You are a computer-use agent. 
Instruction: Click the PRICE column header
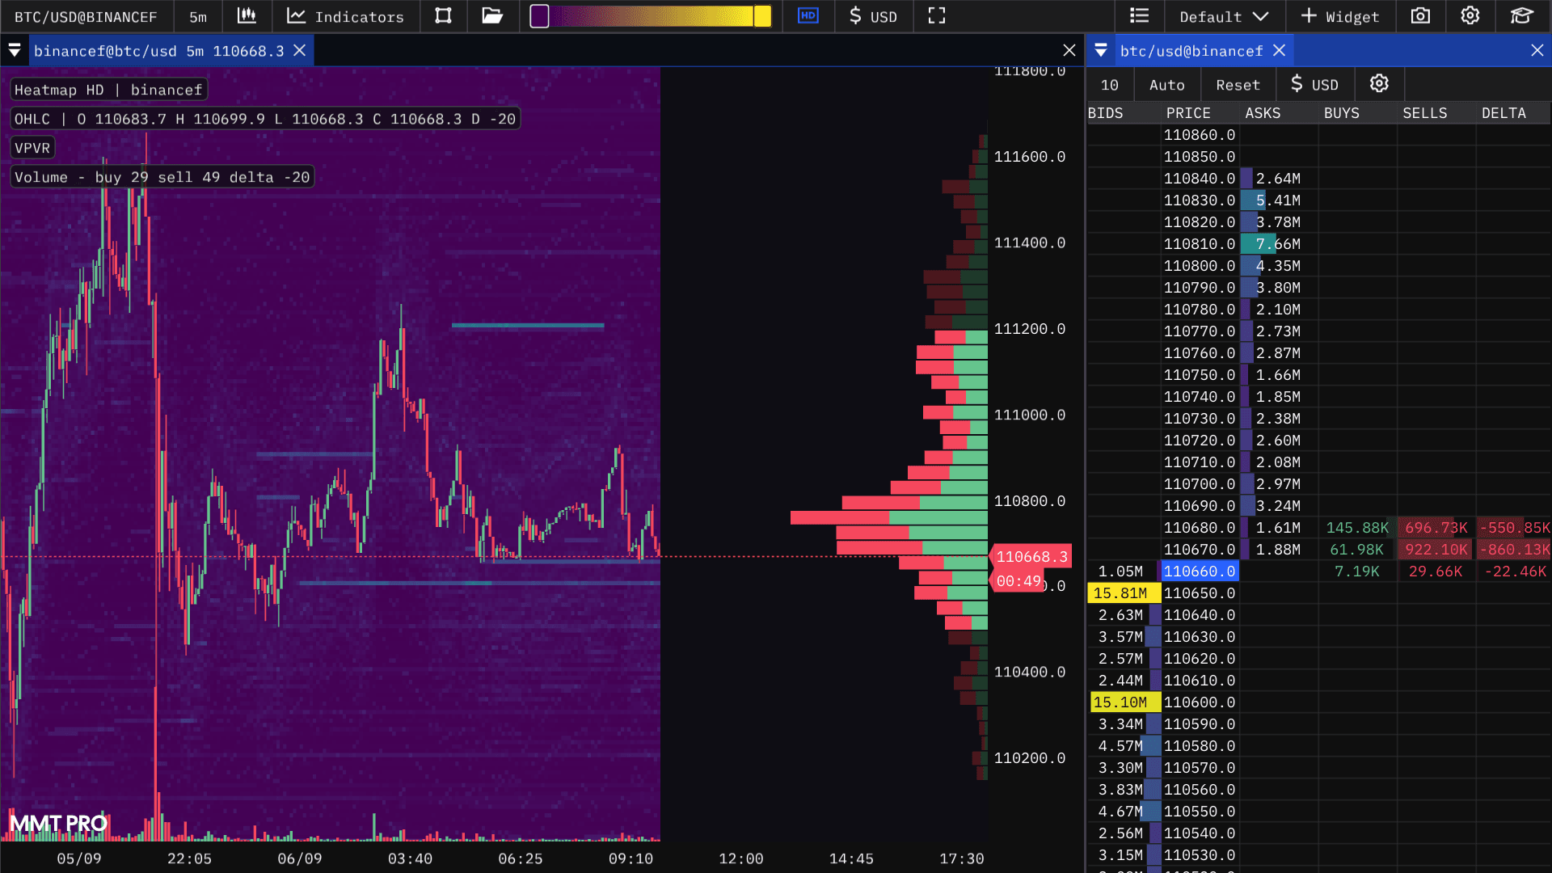(1188, 113)
